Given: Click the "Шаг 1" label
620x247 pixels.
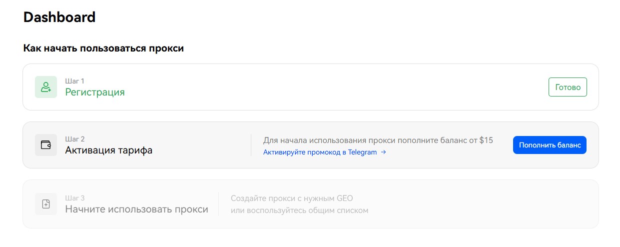Looking at the screenshot, I should 75,80.
